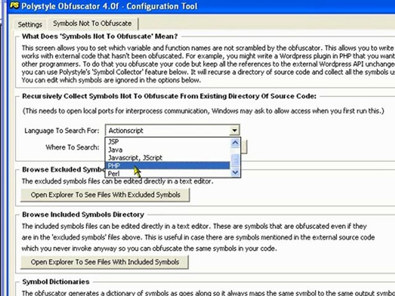
Task: Open Explorer To See Files With Included Symbols
Action: tap(105, 262)
